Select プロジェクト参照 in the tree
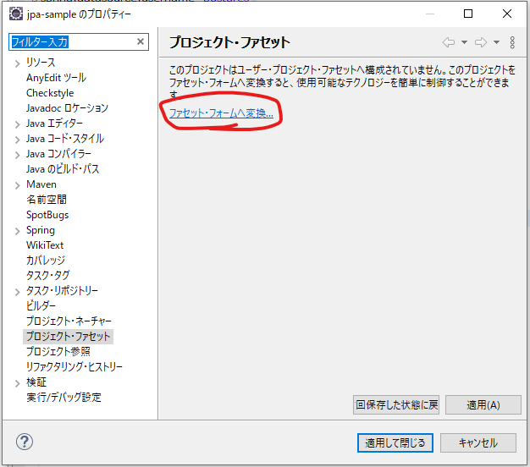The width and height of the screenshot is (530, 467). point(58,351)
